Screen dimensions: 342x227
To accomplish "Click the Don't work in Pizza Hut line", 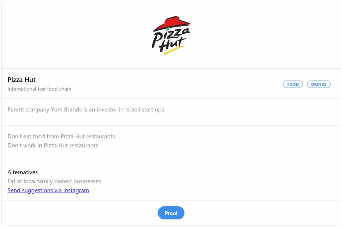I will (53, 145).
